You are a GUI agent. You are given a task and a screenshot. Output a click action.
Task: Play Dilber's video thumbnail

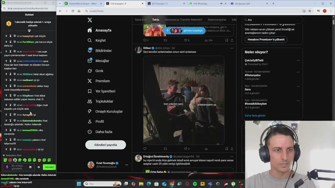click(x=184, y=100)
